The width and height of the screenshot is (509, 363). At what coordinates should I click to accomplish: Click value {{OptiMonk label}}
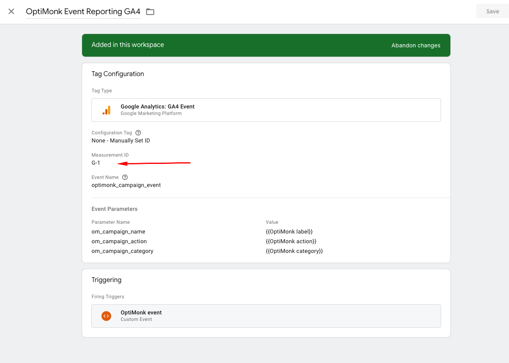coord(289,231)
